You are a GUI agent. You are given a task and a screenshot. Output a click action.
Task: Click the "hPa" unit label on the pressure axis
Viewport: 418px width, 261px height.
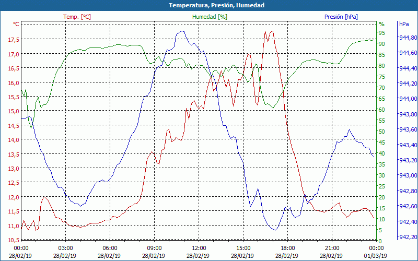click(x=404, y=24)
